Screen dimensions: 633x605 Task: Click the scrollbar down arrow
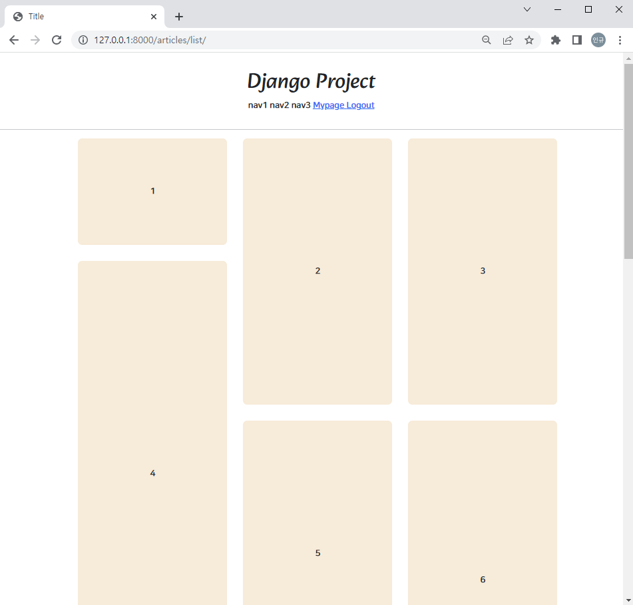point(628,600)
